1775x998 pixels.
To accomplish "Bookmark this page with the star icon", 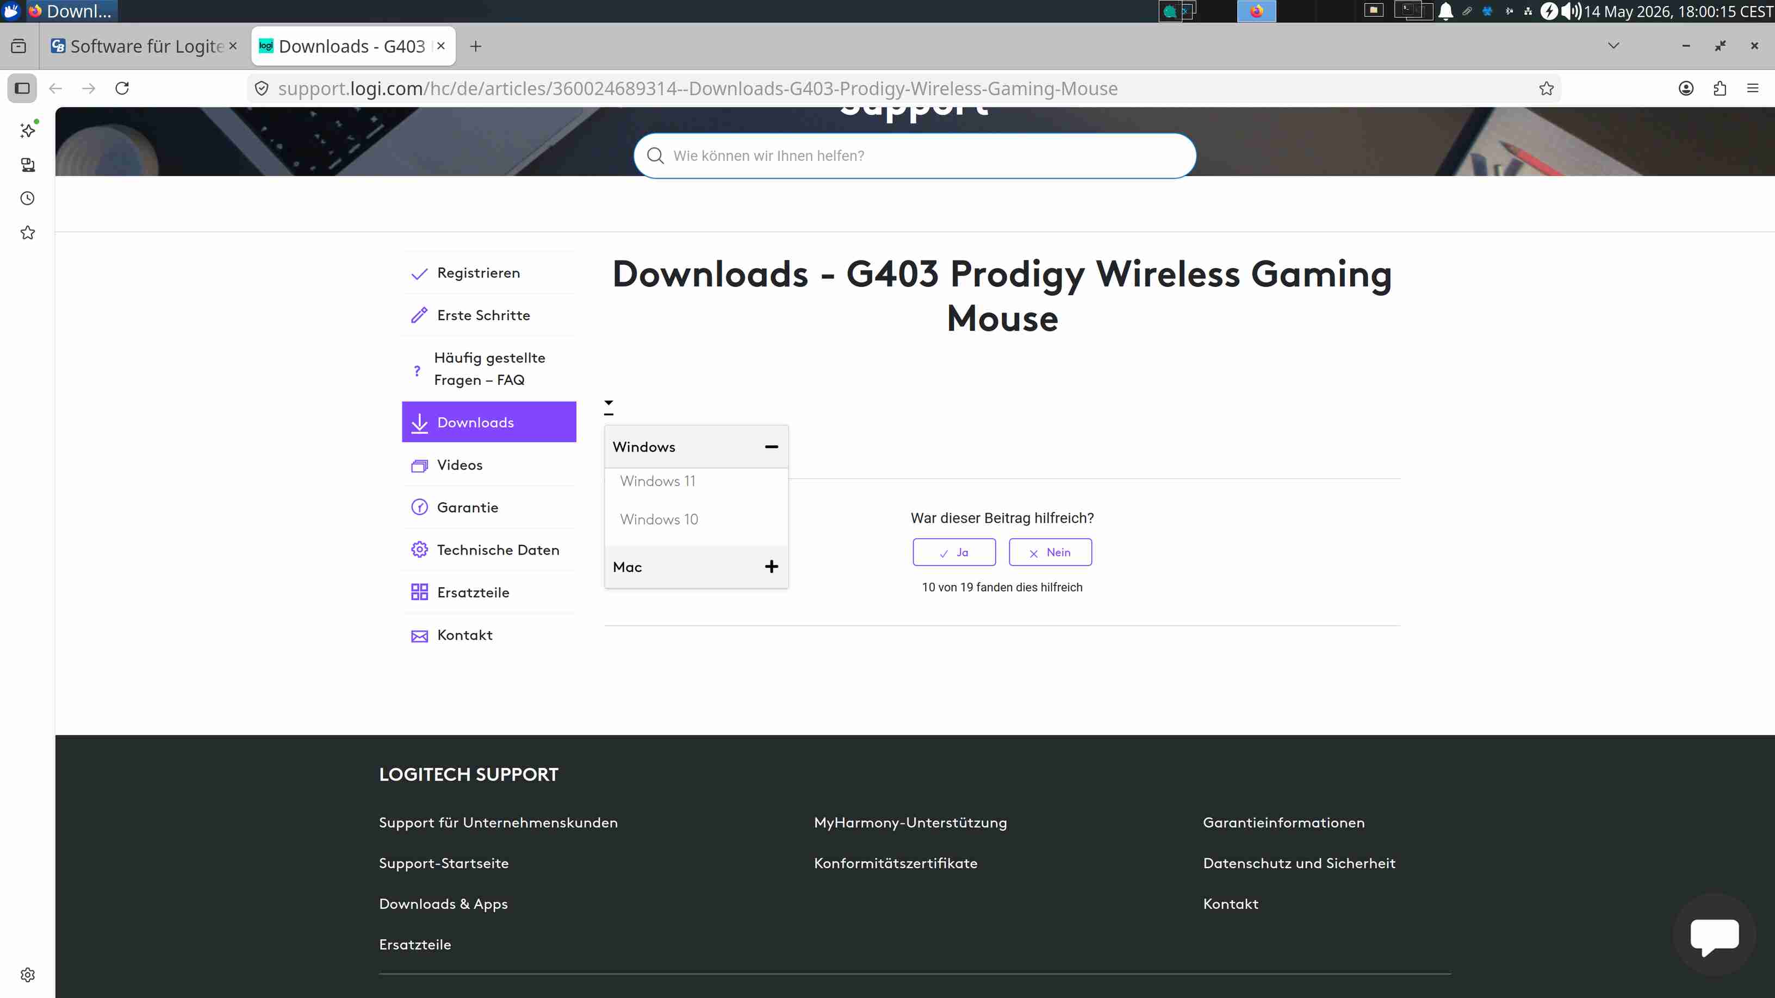I will coord(1546,88).
